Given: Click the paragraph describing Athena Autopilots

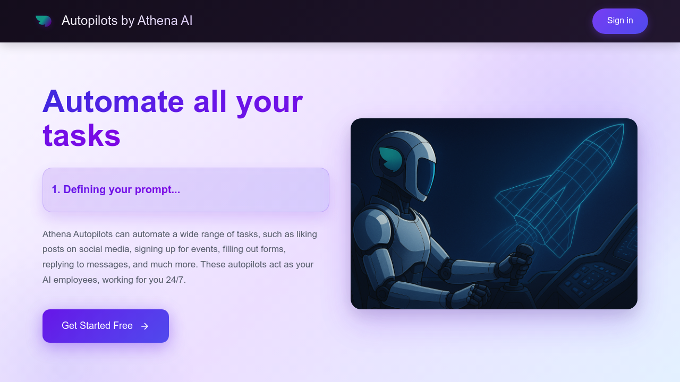Looking at the screenshot, I should (x=180, y=256).
